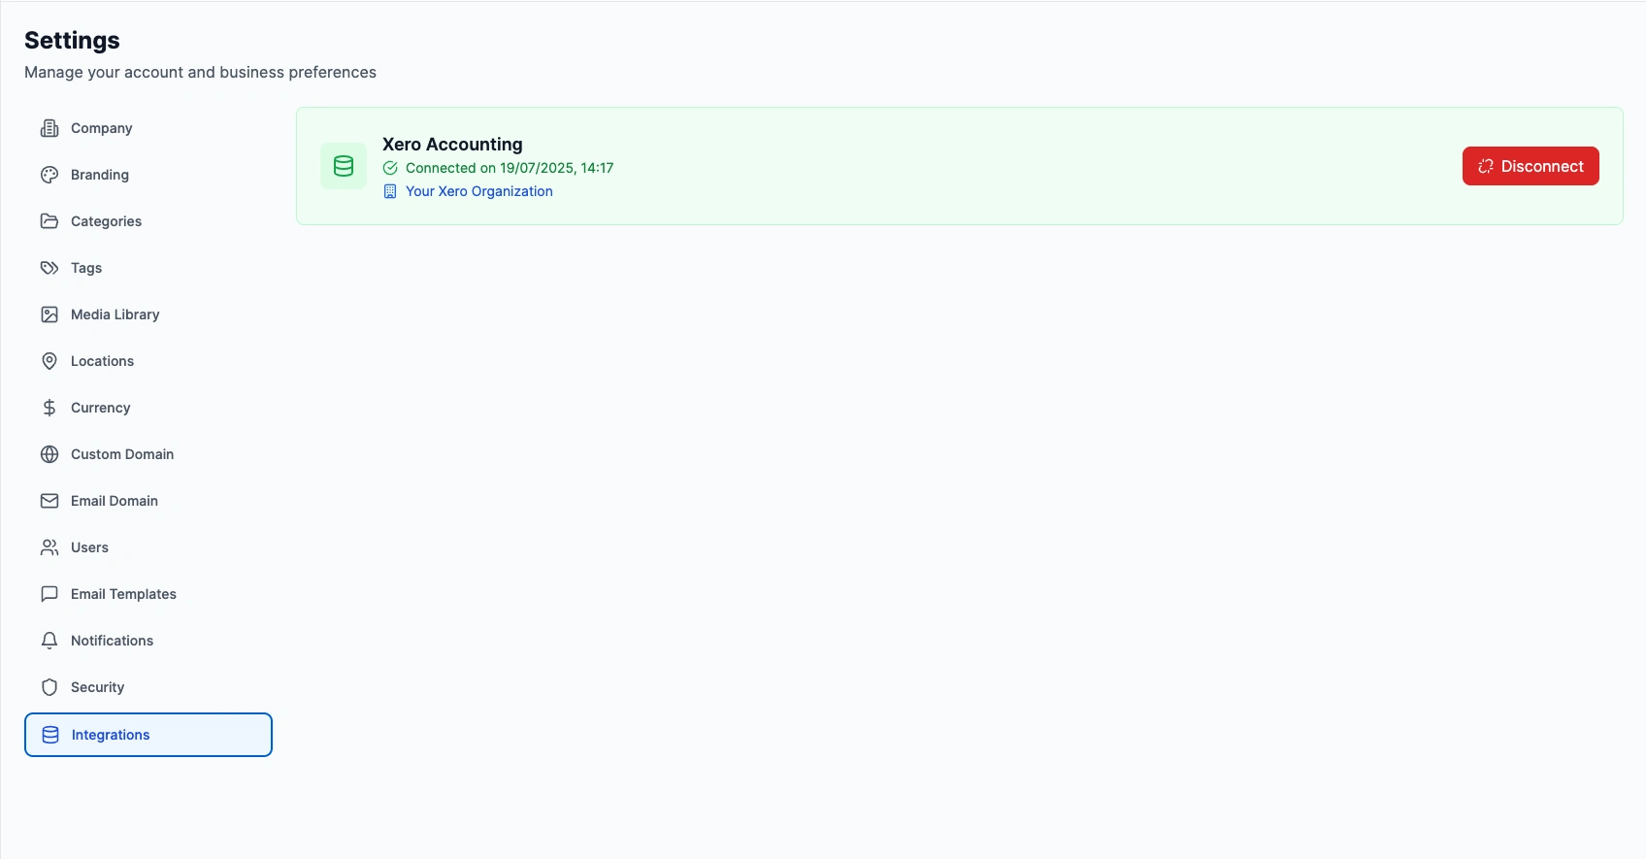The height and width of the screenshot is (859, 1646).
Task: Click the Settings page heading
Action: [72, 40]
